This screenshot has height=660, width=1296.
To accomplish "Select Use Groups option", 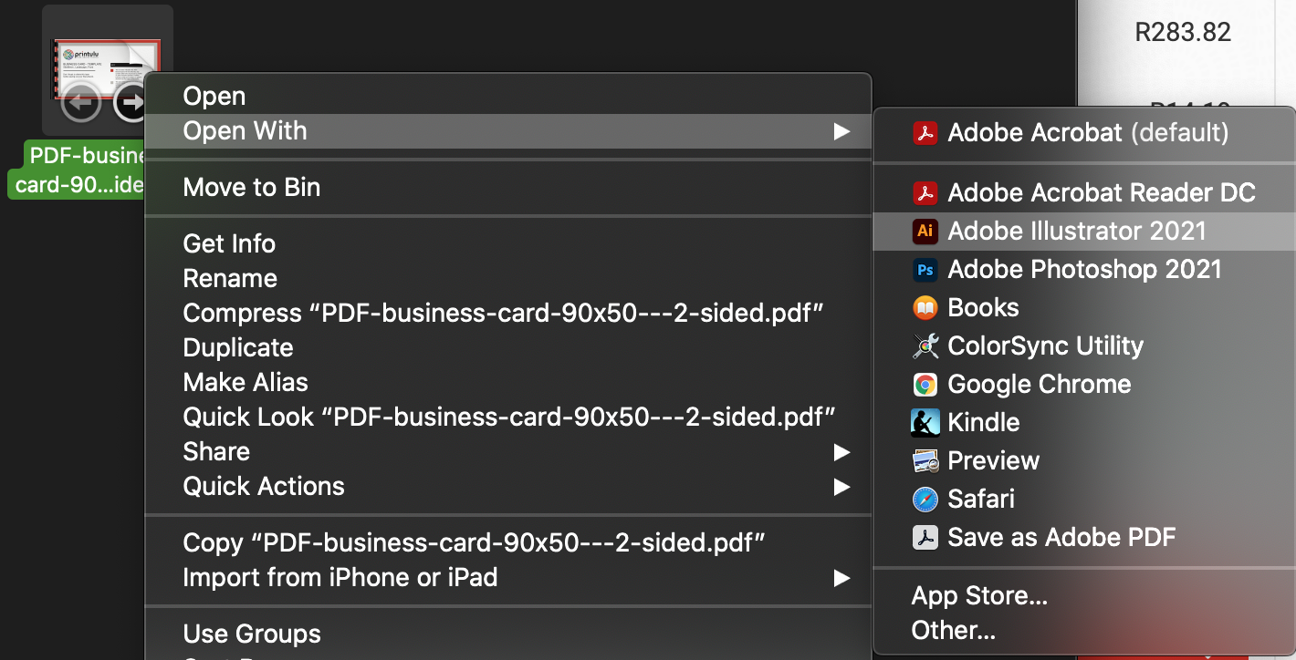I will tap(508, 634).
